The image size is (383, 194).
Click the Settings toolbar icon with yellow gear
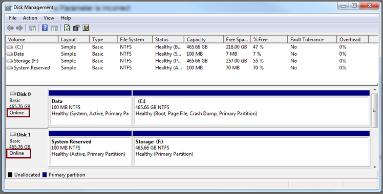pyautogui.click(x=86, y=28)
